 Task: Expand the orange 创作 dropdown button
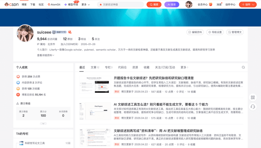pyautogui.click(x=248, y=4)
